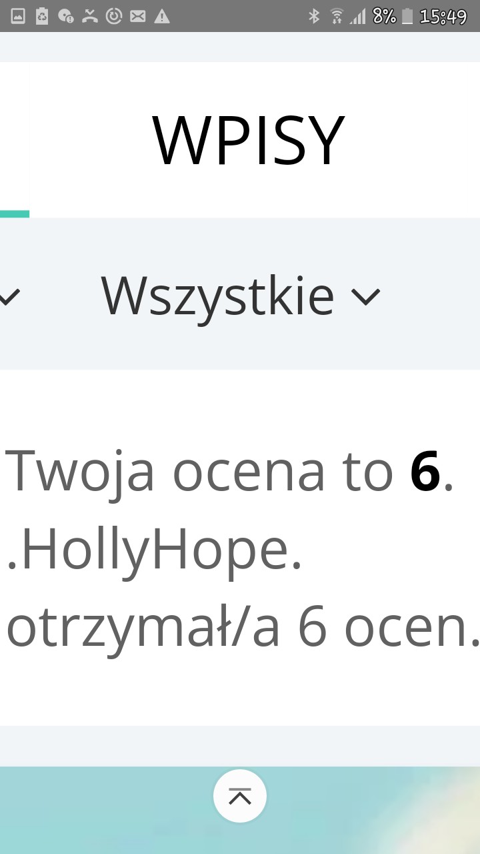
Task: Expand the chevron next to Wszystkie
Action: click(x=365, y=296)
